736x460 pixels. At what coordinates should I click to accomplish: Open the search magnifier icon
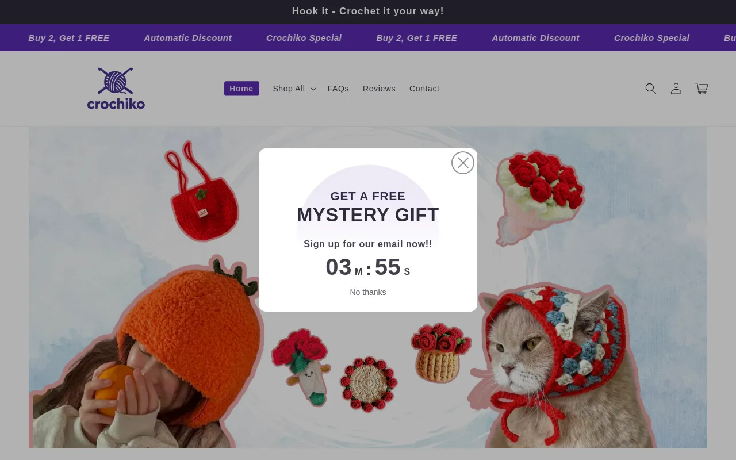click(650, 89)
